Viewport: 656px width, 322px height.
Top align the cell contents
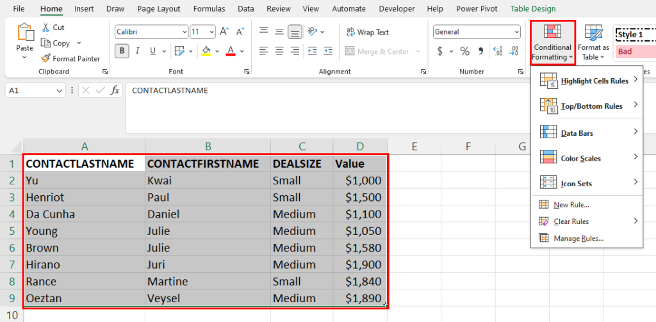click(263, 32)
